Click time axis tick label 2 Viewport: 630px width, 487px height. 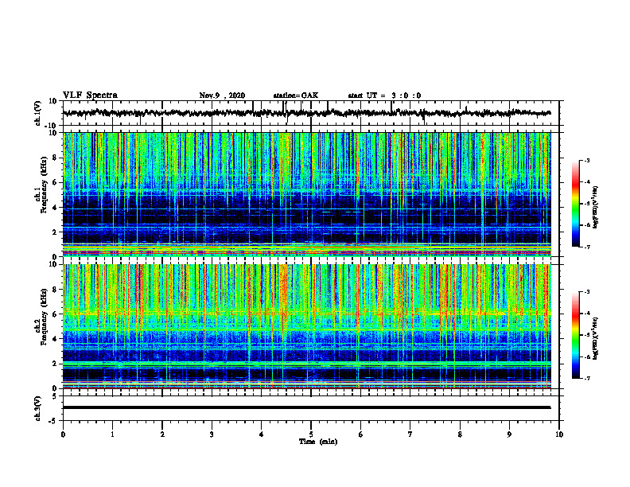162,434
